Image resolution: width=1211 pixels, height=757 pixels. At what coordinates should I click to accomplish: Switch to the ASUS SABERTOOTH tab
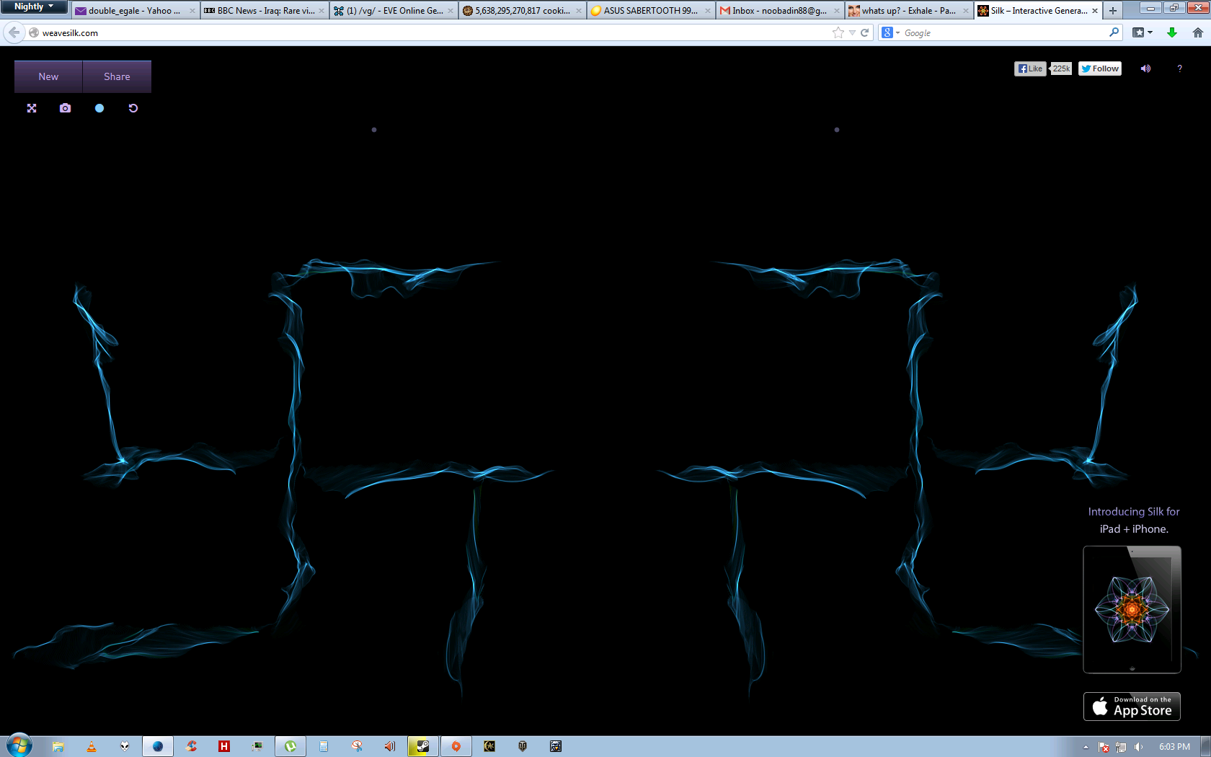point(651,11)
